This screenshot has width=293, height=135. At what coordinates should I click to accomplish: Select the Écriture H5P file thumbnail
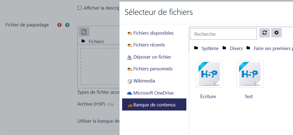pyautogui.click(x=209, y=74)
